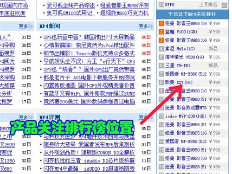Image resolution: width=232 pixels, height=174 pixels.
Task: Open 更多>> link in MP4新闻 header
Action: [x=146, y=26]
